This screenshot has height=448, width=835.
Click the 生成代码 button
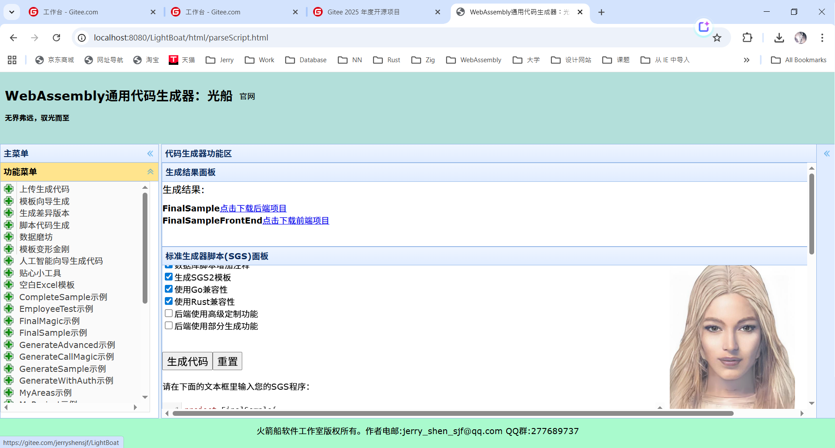pyautogui.click(x=187, y=361)
